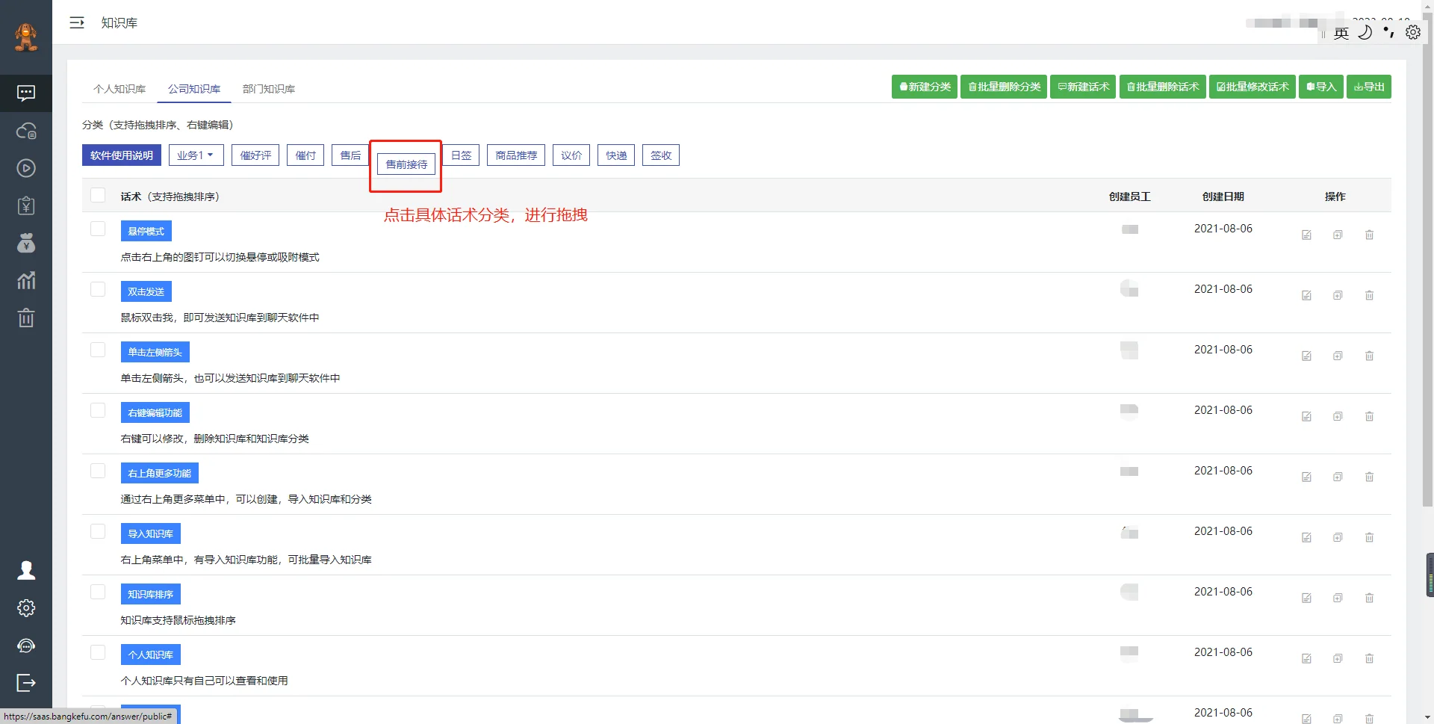This screenshot has height=724, width=1434.
Task: Open the statistics chart sidebar icon
Action: tap(26, 280)
